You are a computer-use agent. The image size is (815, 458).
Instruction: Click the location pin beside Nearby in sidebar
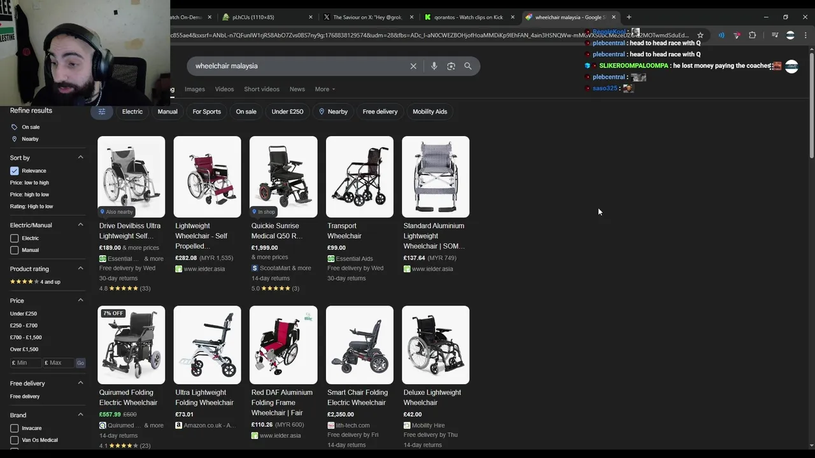[x=14, y=139]
